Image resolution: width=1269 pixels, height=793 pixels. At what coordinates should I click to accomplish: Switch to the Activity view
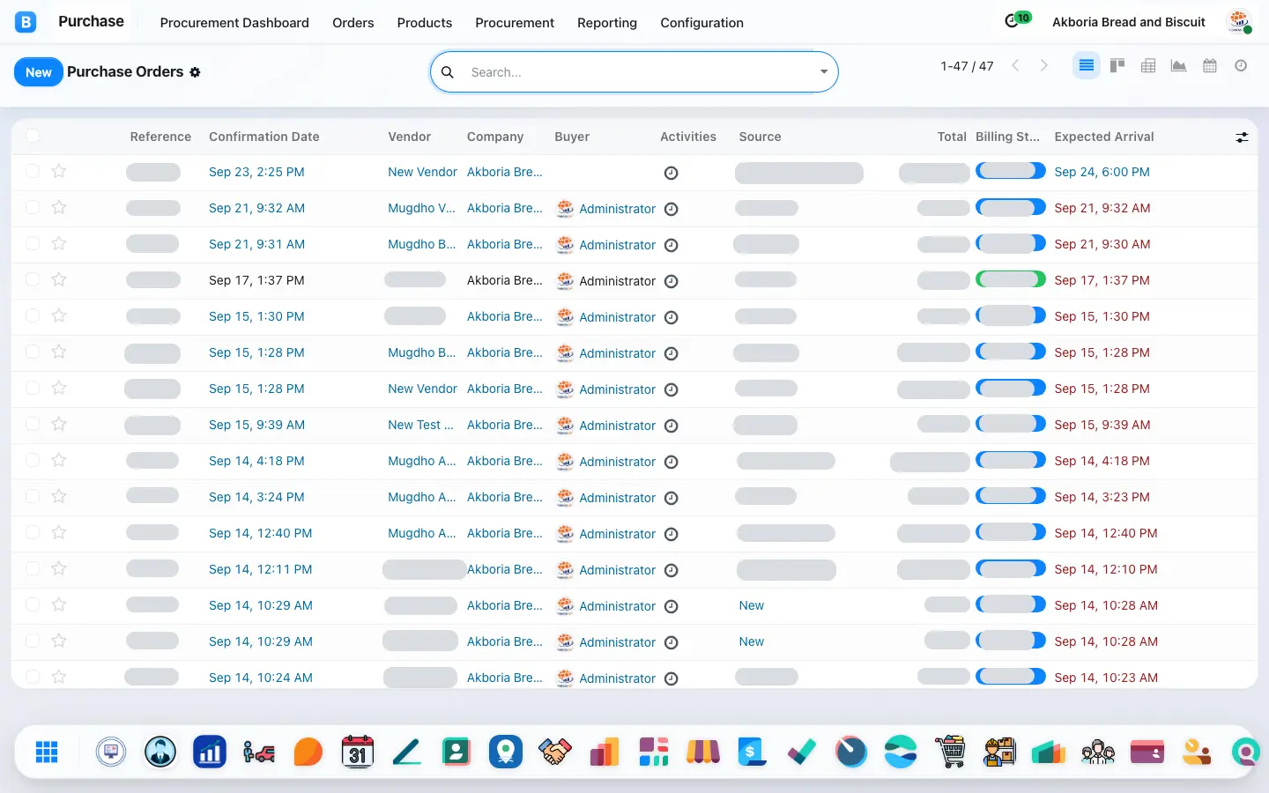(x=1241, y=66)
